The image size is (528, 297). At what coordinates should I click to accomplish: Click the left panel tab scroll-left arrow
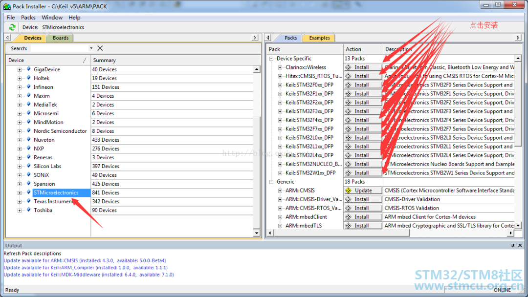click(8, 38)
